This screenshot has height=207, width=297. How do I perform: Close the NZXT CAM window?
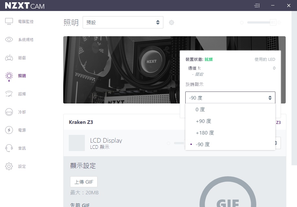[x=289, y=5]
